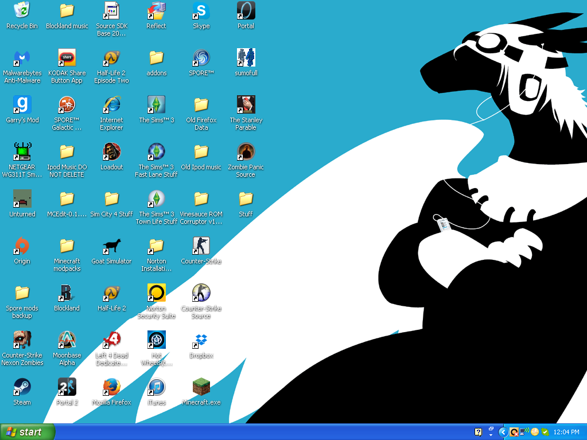Click the Minecraft.exe grass block icon
Image resolution: width=587 pixels, height=440 pixels.
click(201, 387)
